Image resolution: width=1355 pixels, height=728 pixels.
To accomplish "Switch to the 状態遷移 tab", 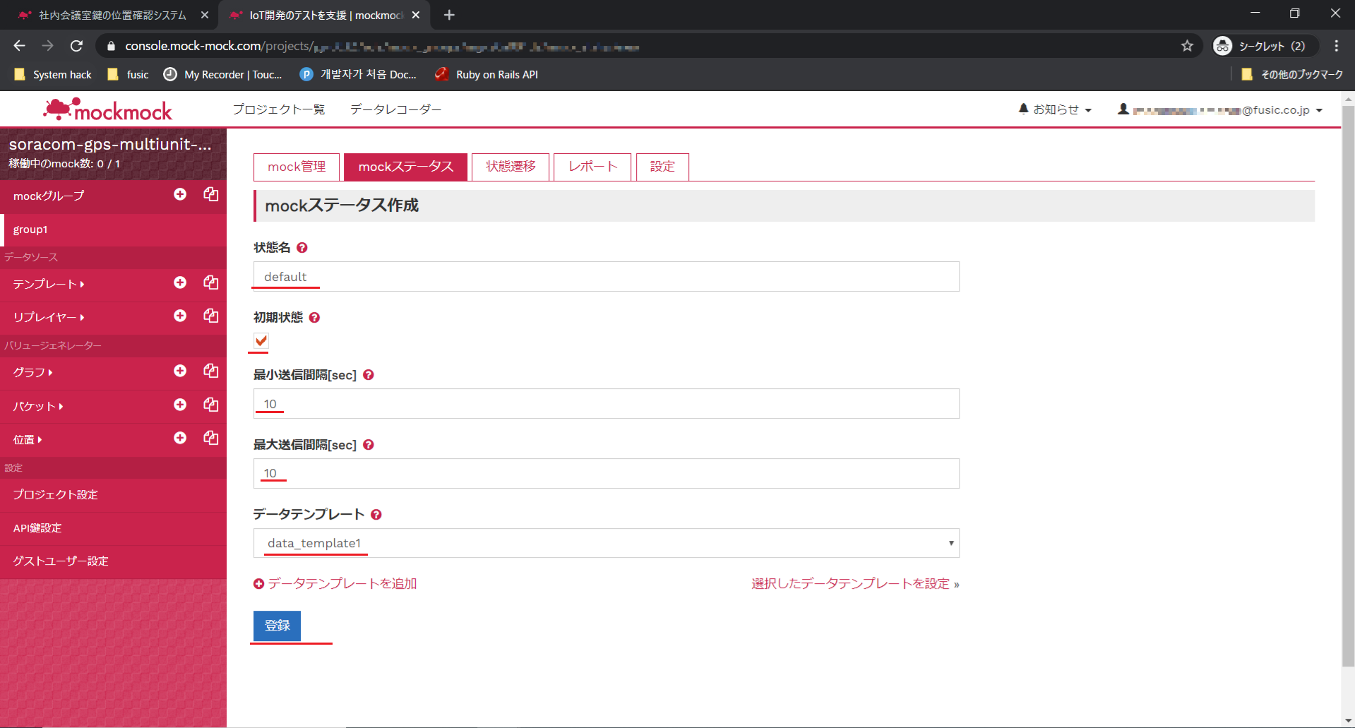I will click(x=511, y=167).
